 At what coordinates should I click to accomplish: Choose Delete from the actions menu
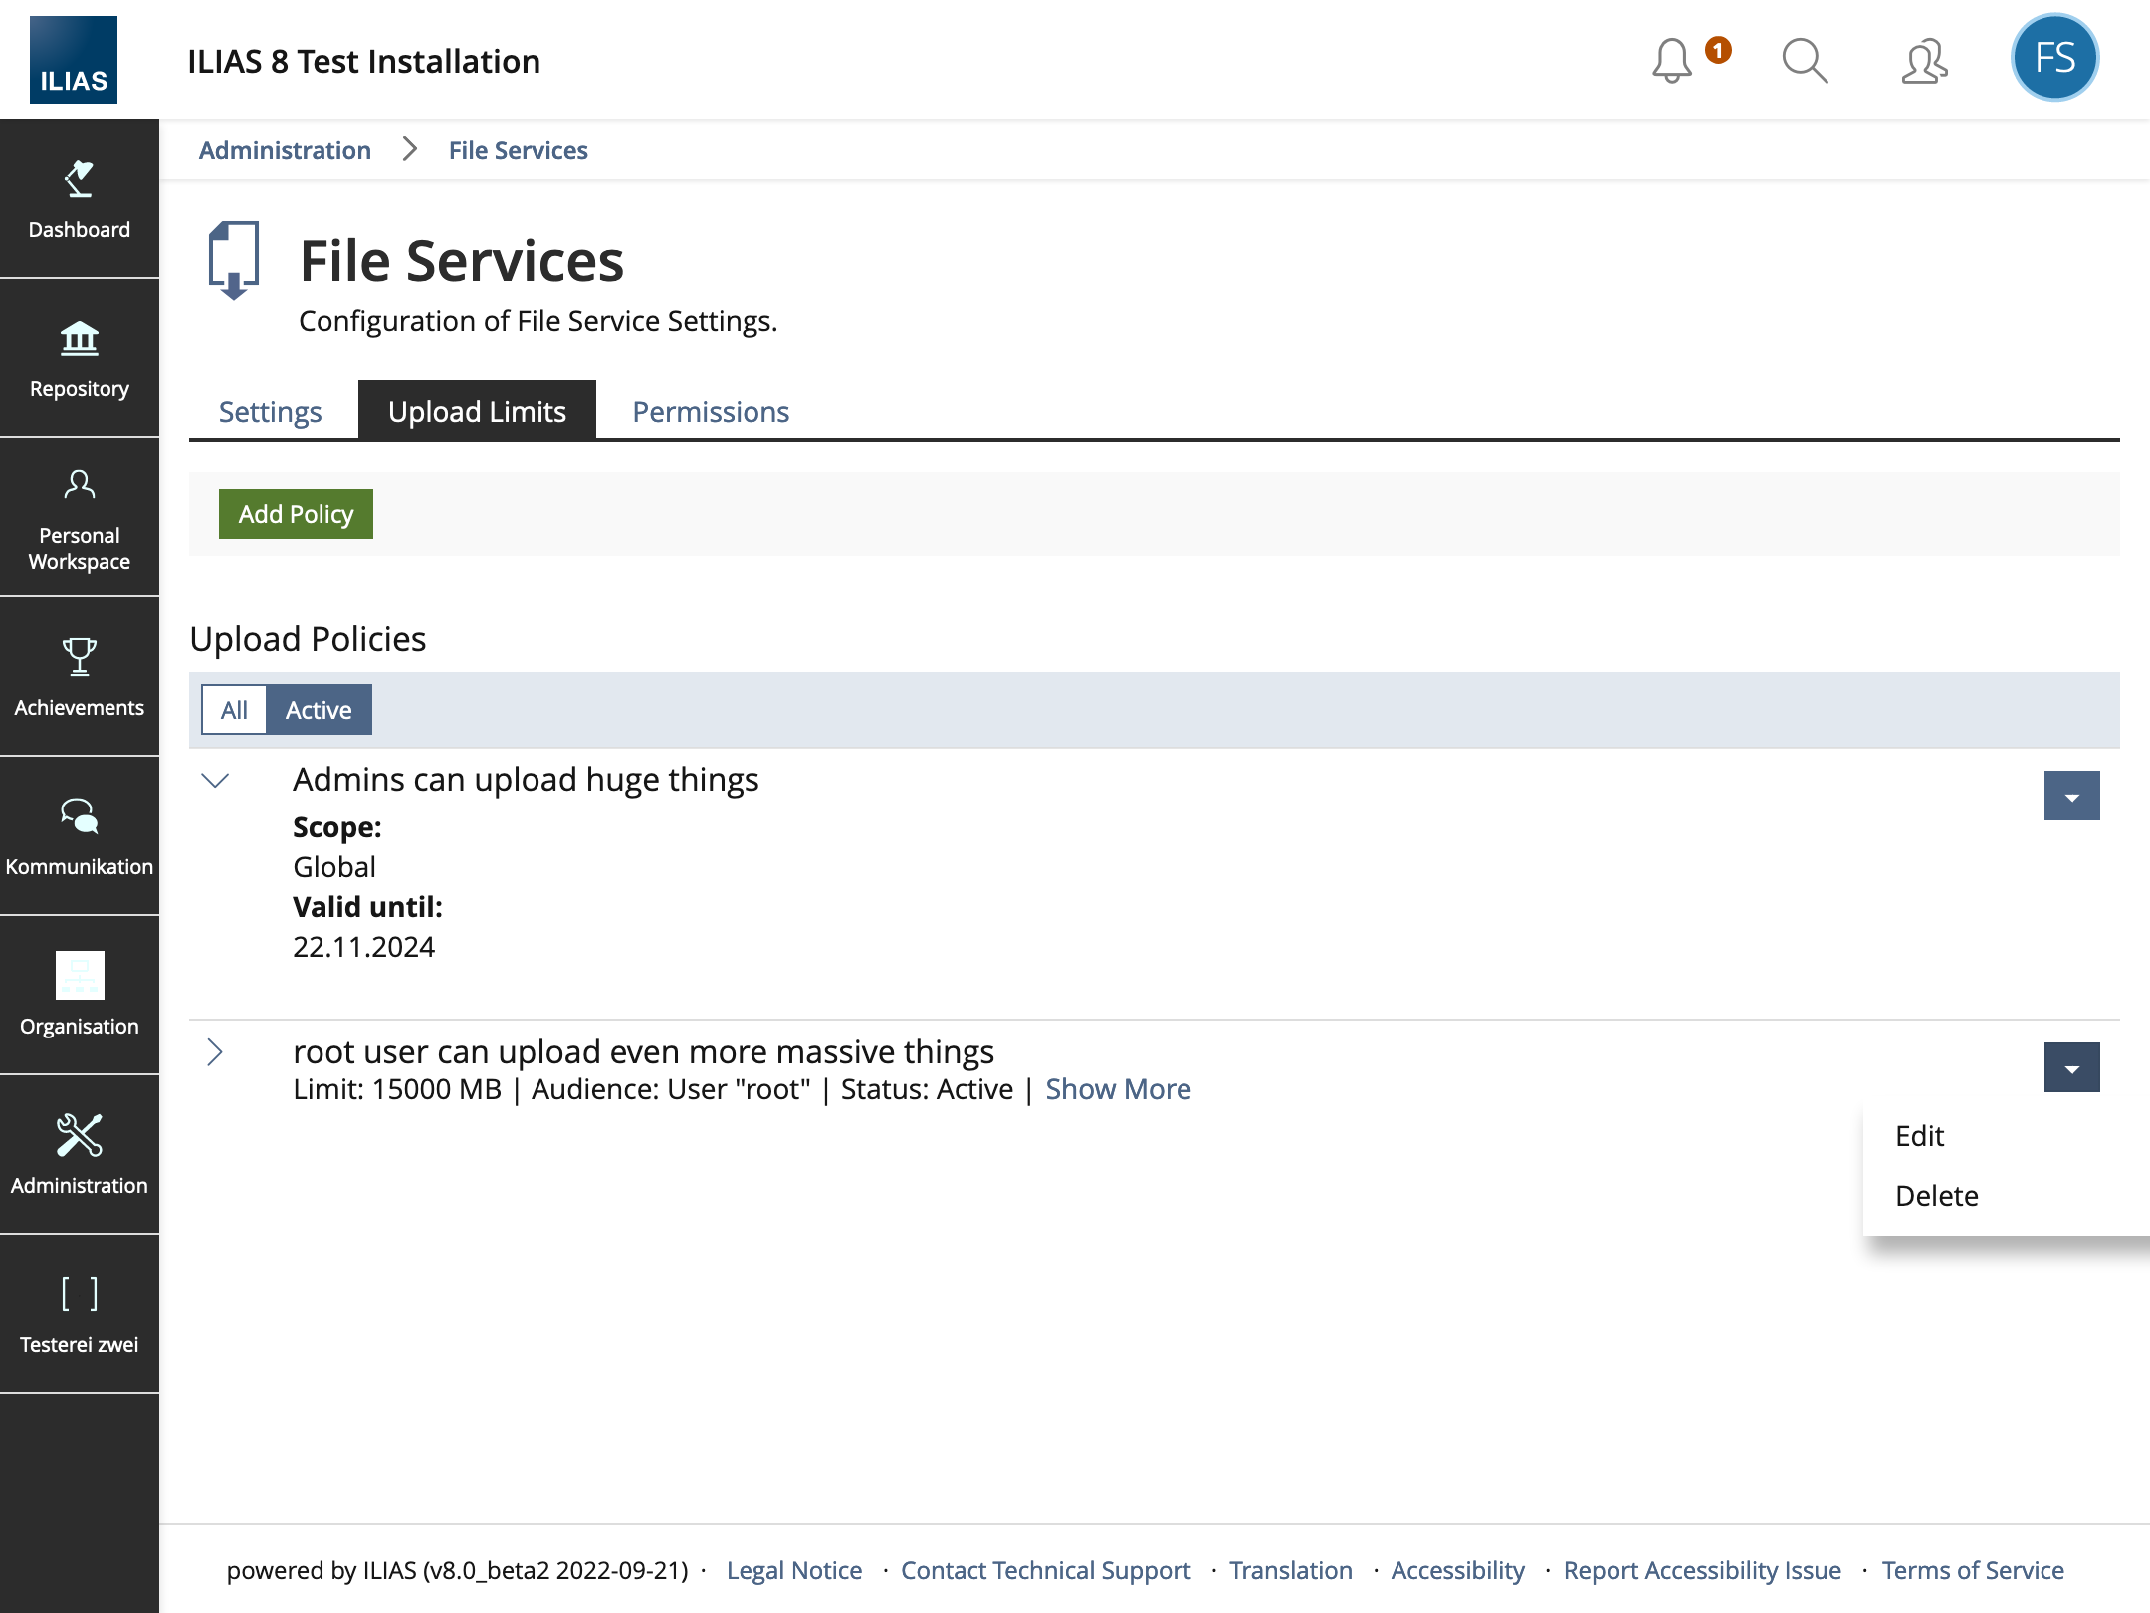1936,1196
